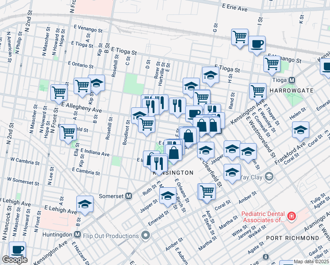
Task: Click the Tioga metro station icon
Action: [292, 80]
